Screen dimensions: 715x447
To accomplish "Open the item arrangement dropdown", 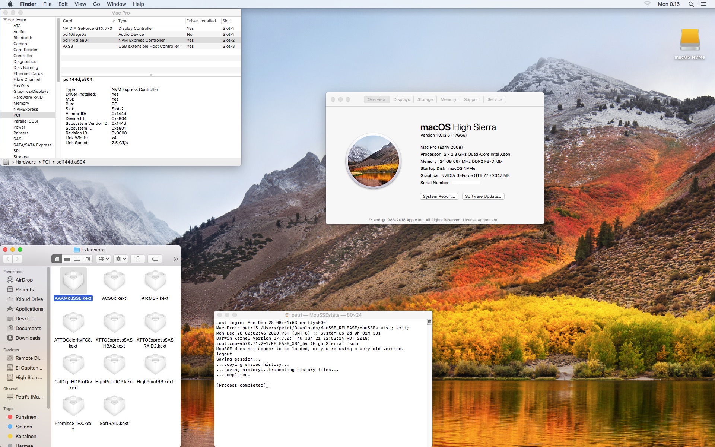I will pos(104,259).
